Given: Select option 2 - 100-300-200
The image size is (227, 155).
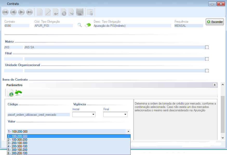Looking at the screenshot, I should (x=69, y=139).
